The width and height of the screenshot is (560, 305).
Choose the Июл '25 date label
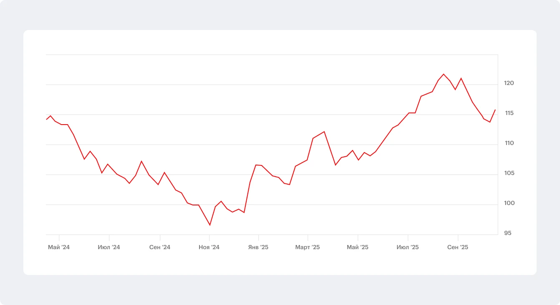pos(408,247)
